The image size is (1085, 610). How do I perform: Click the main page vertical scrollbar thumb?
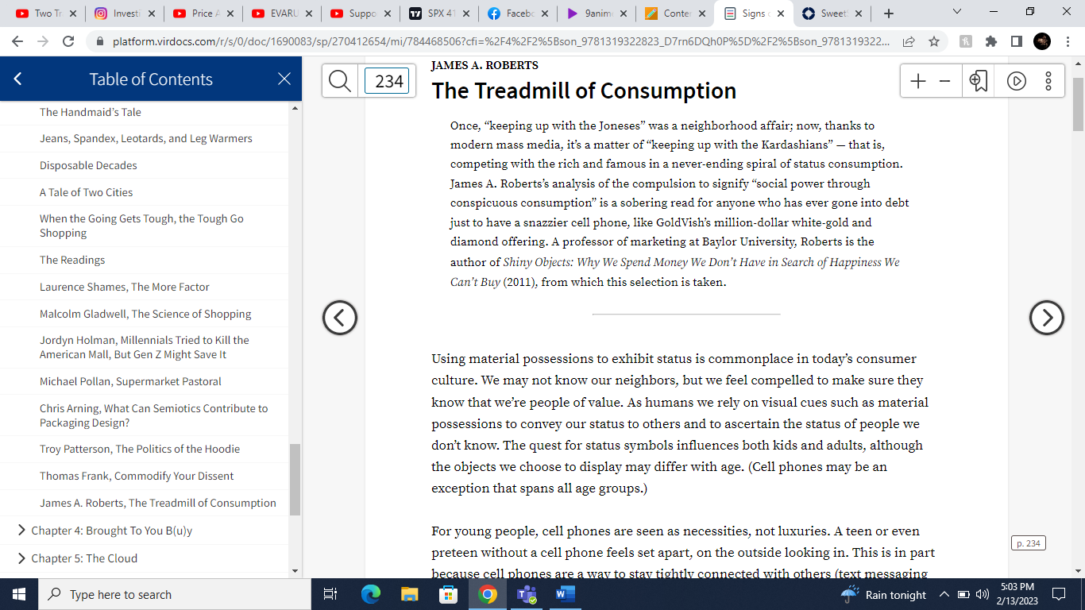(x=1078, y=104)
